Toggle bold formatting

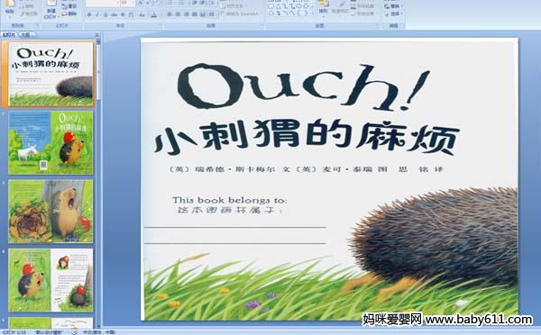(x=89, y=14)
